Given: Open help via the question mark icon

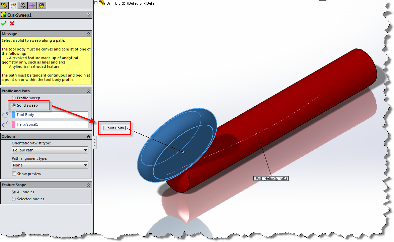Looking at the screenshot, I should click(x=88, y=15).
